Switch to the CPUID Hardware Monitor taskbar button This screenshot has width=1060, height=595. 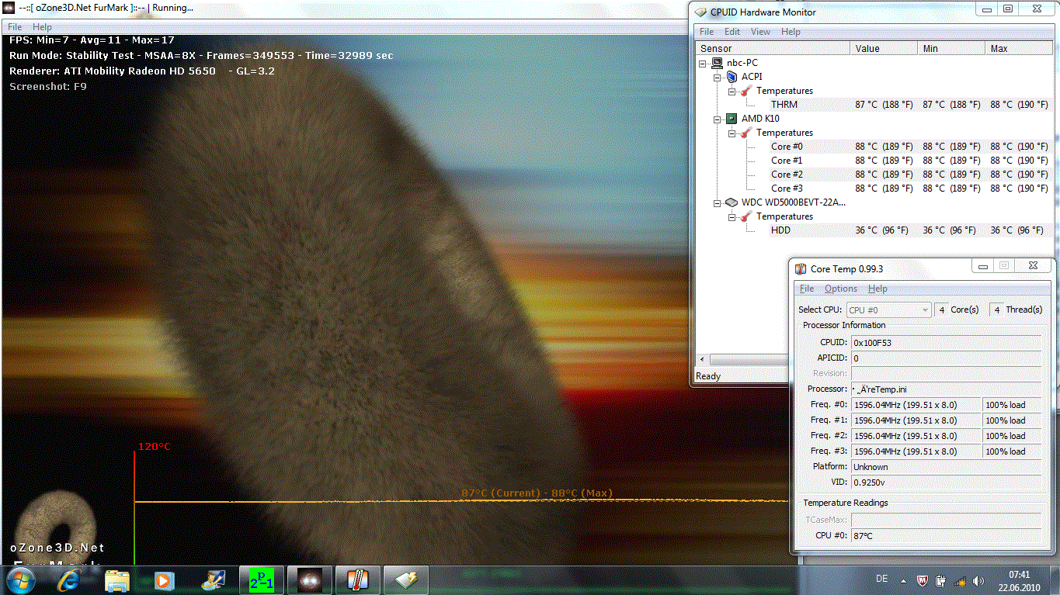pos(406,579)
